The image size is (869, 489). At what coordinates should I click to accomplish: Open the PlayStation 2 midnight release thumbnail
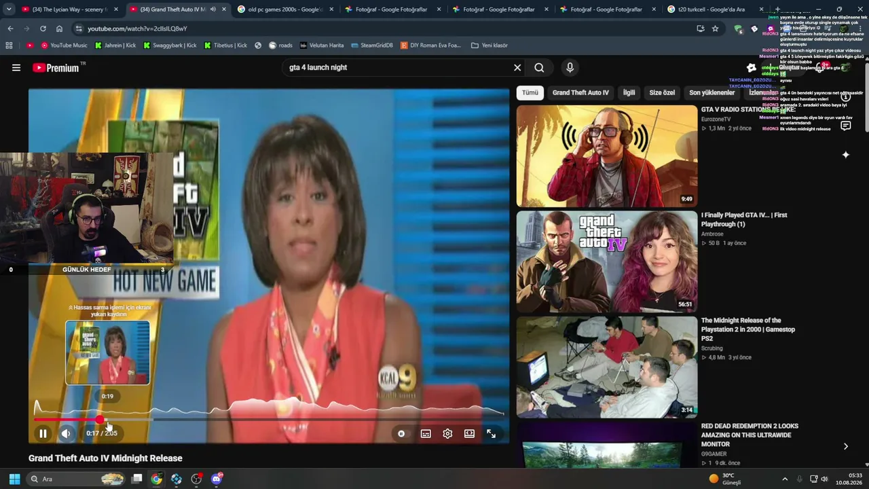[x=607, y=367]
